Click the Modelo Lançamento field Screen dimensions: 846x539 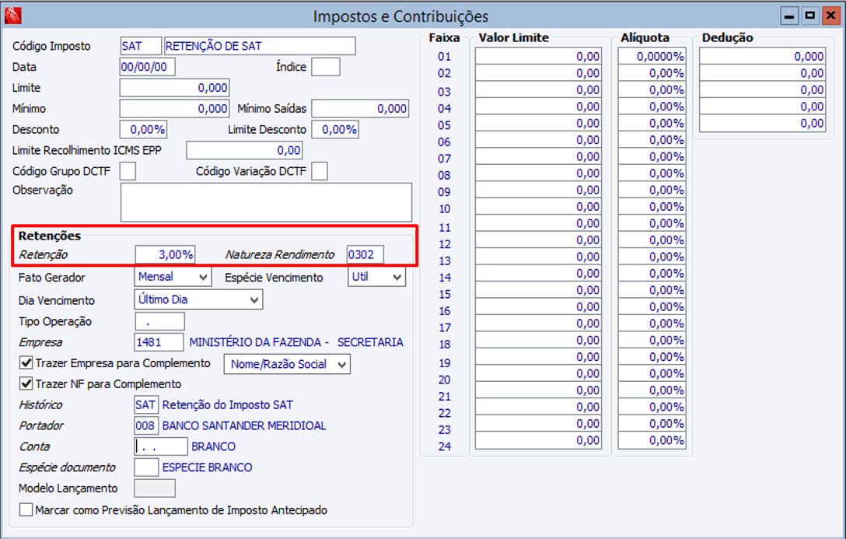[x=154, y=488]
